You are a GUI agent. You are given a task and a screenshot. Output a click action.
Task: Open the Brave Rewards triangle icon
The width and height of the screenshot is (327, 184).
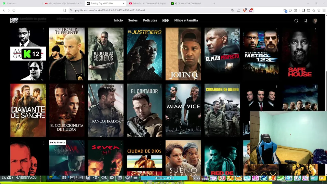pos(251,10)
